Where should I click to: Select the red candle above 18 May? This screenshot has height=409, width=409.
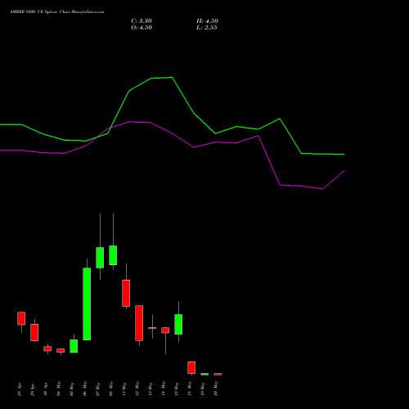coord(191,367)
